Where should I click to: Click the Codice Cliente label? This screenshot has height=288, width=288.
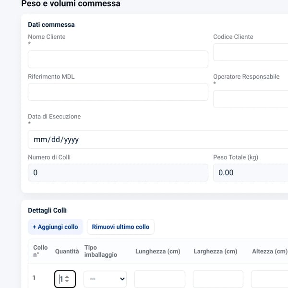coord(233,37)
